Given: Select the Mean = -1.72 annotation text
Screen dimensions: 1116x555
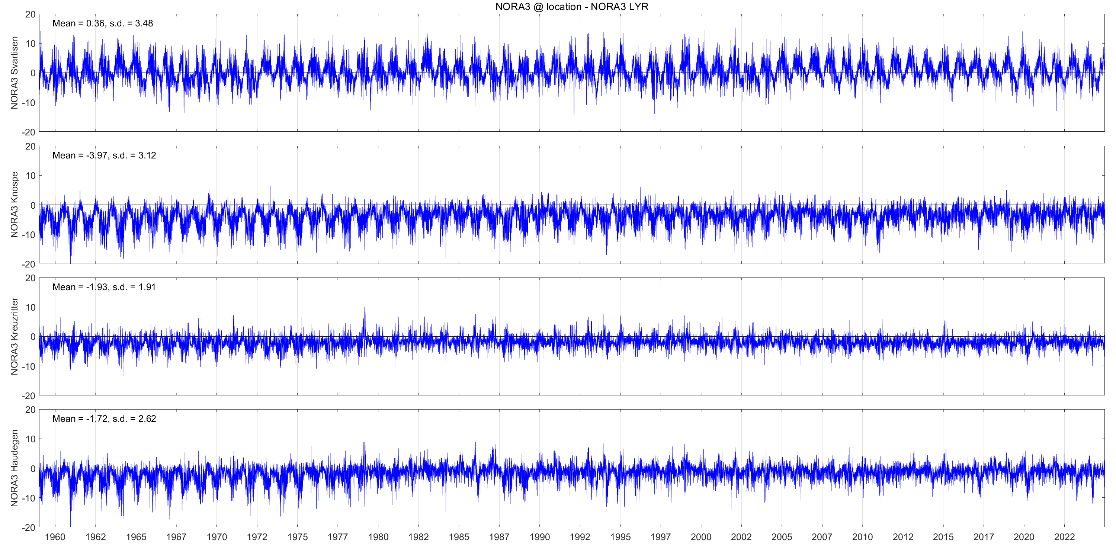Looking at the screenshot, I should pyautogui.click(x=104, y=418).
